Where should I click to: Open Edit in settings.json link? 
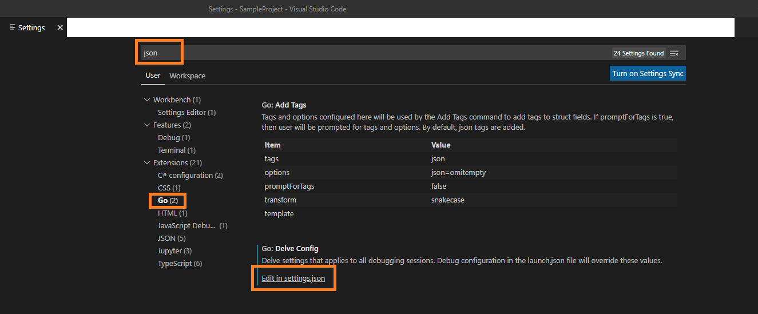pyautogui.click(x=293, y=279)
